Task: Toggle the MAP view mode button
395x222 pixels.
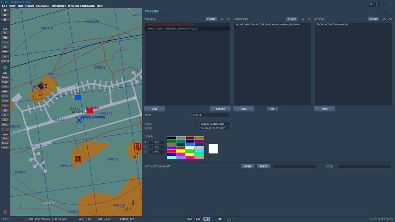Action: [x=189, y=219]
